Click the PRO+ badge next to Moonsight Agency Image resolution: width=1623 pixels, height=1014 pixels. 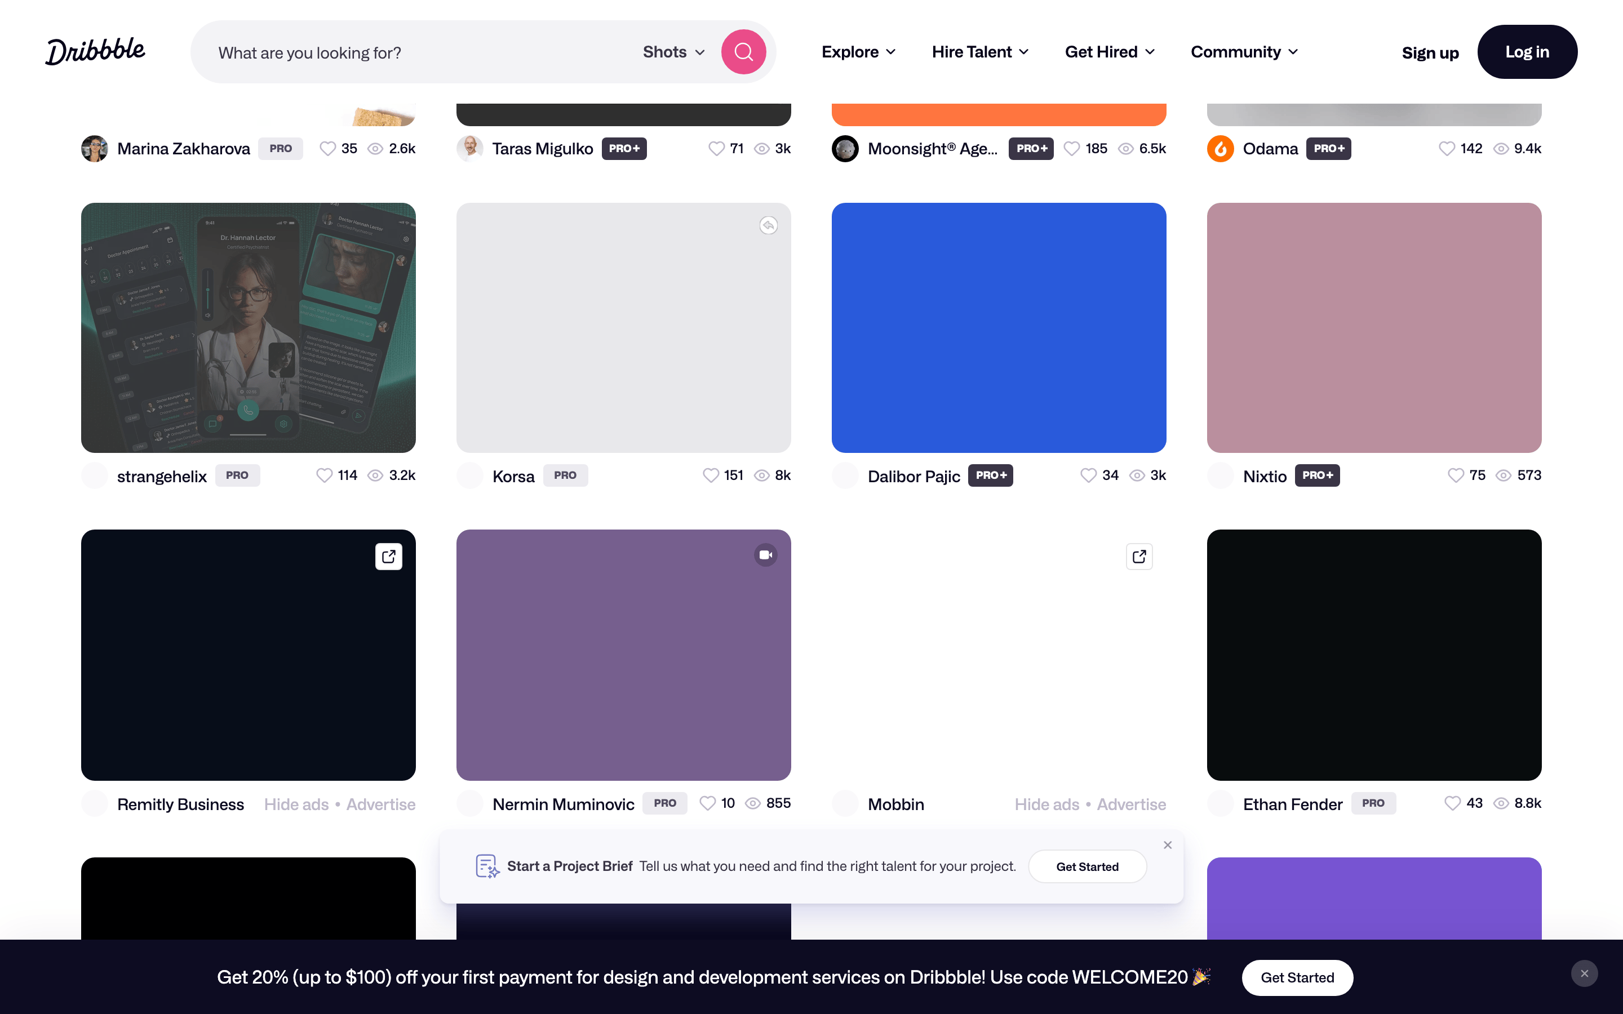(x=1031, y=148)
